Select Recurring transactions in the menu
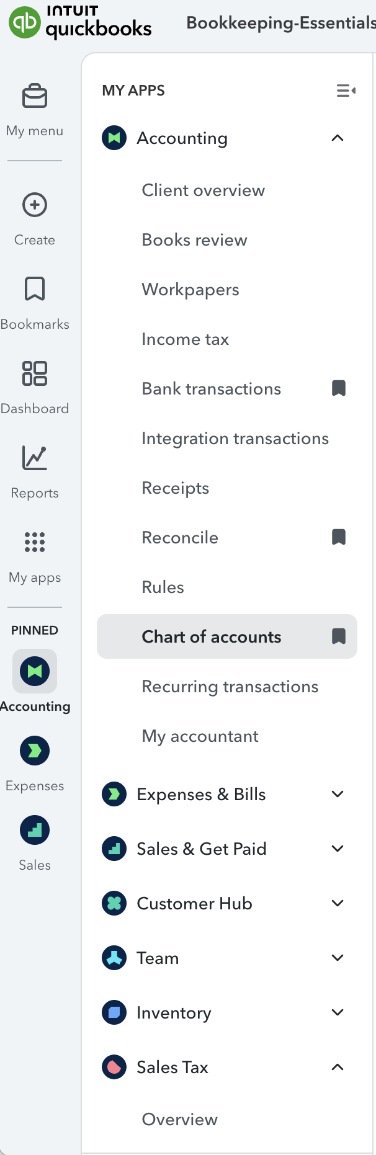The height and width of the screenshot is (1155, 376). point(230,687)
